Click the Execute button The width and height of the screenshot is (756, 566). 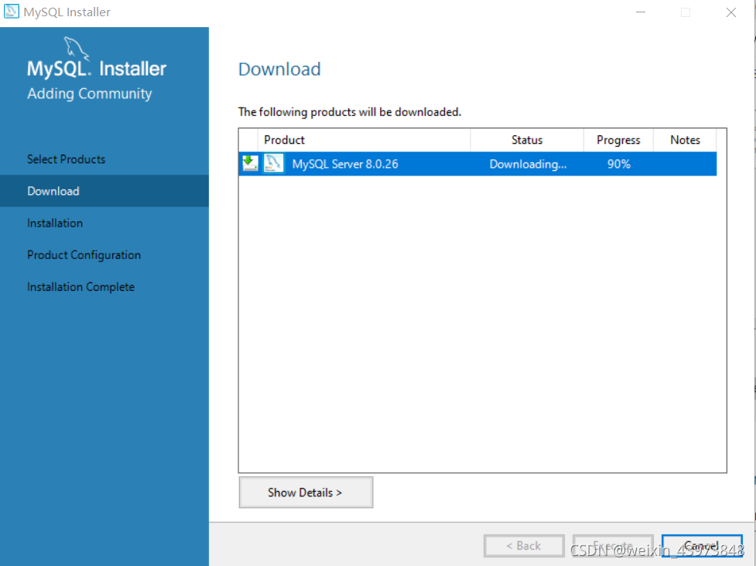pyautogui.click(x=613, y=546)
